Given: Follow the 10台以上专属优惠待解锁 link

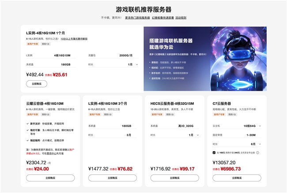Looking at the screenshot, I should [74, 39].
